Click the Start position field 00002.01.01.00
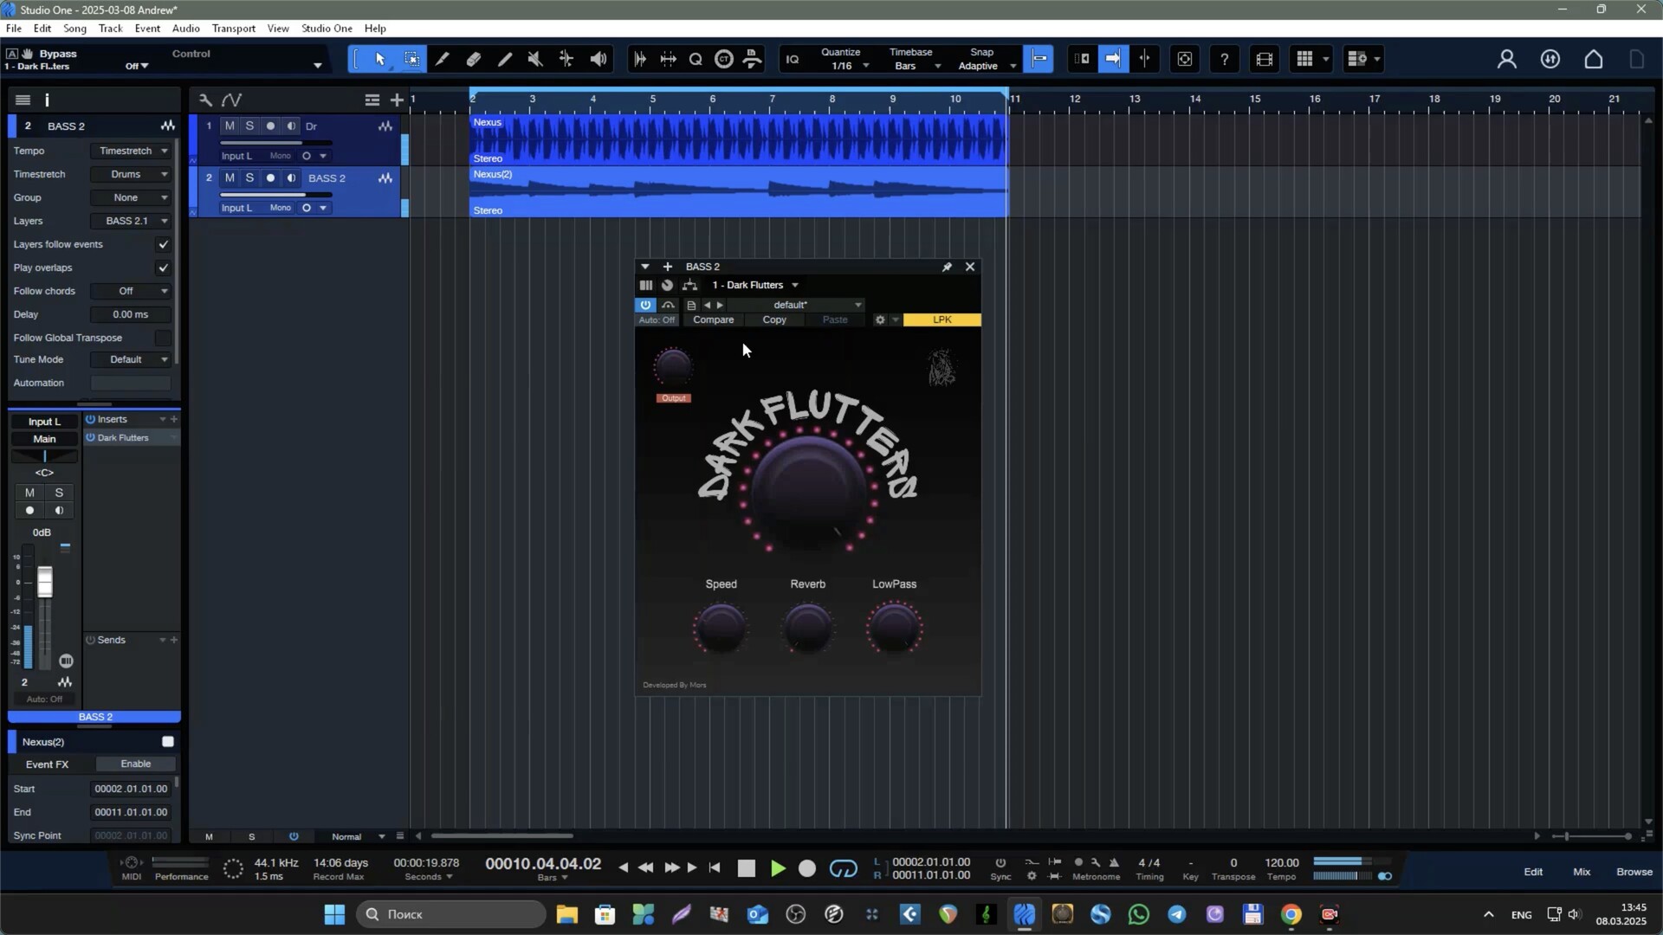The image size is (1663, 935). pos(131,789)
